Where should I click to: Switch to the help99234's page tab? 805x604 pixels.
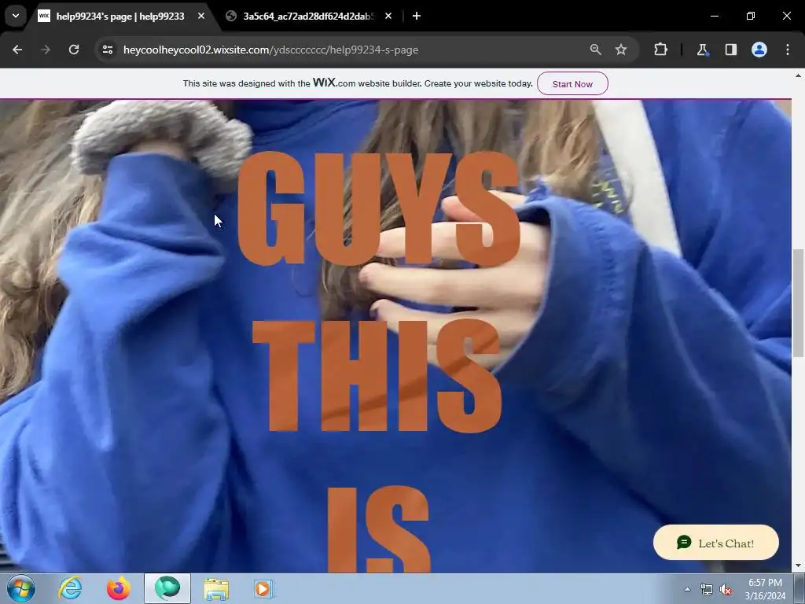120,17
